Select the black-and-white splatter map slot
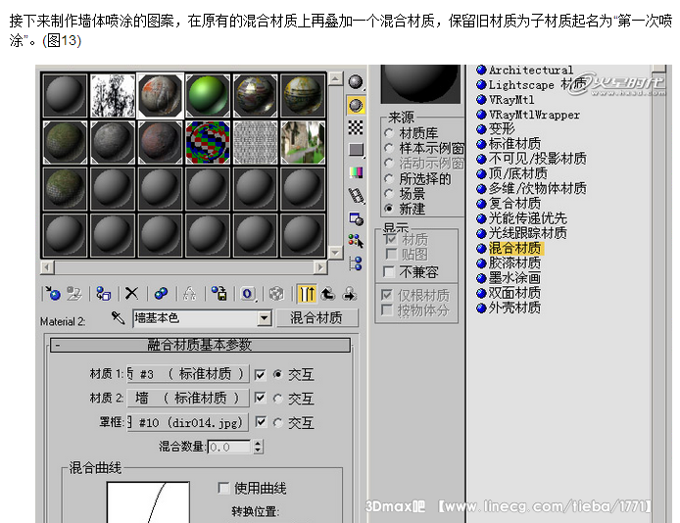Screen dimensions: 680x523 pos(113,95)
